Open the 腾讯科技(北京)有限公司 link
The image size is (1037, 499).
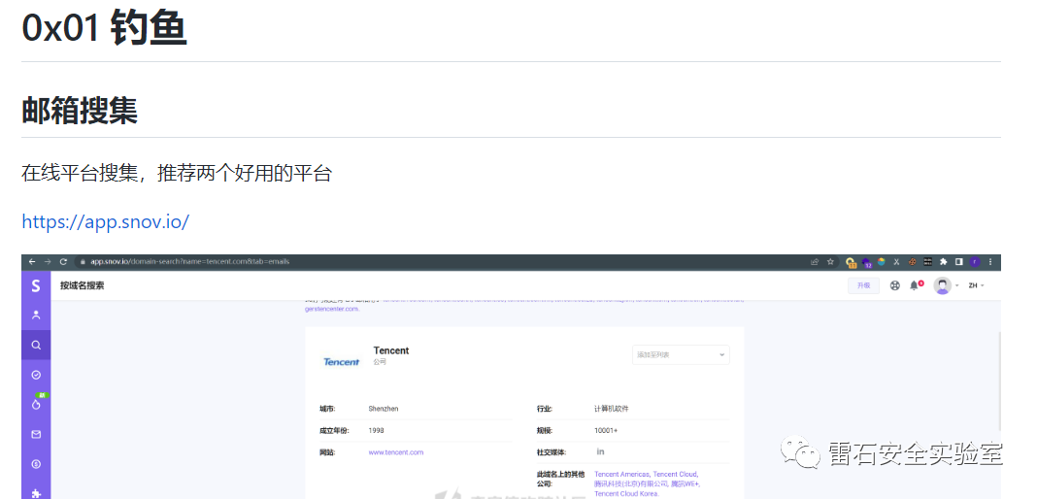[x=630, y=483]
